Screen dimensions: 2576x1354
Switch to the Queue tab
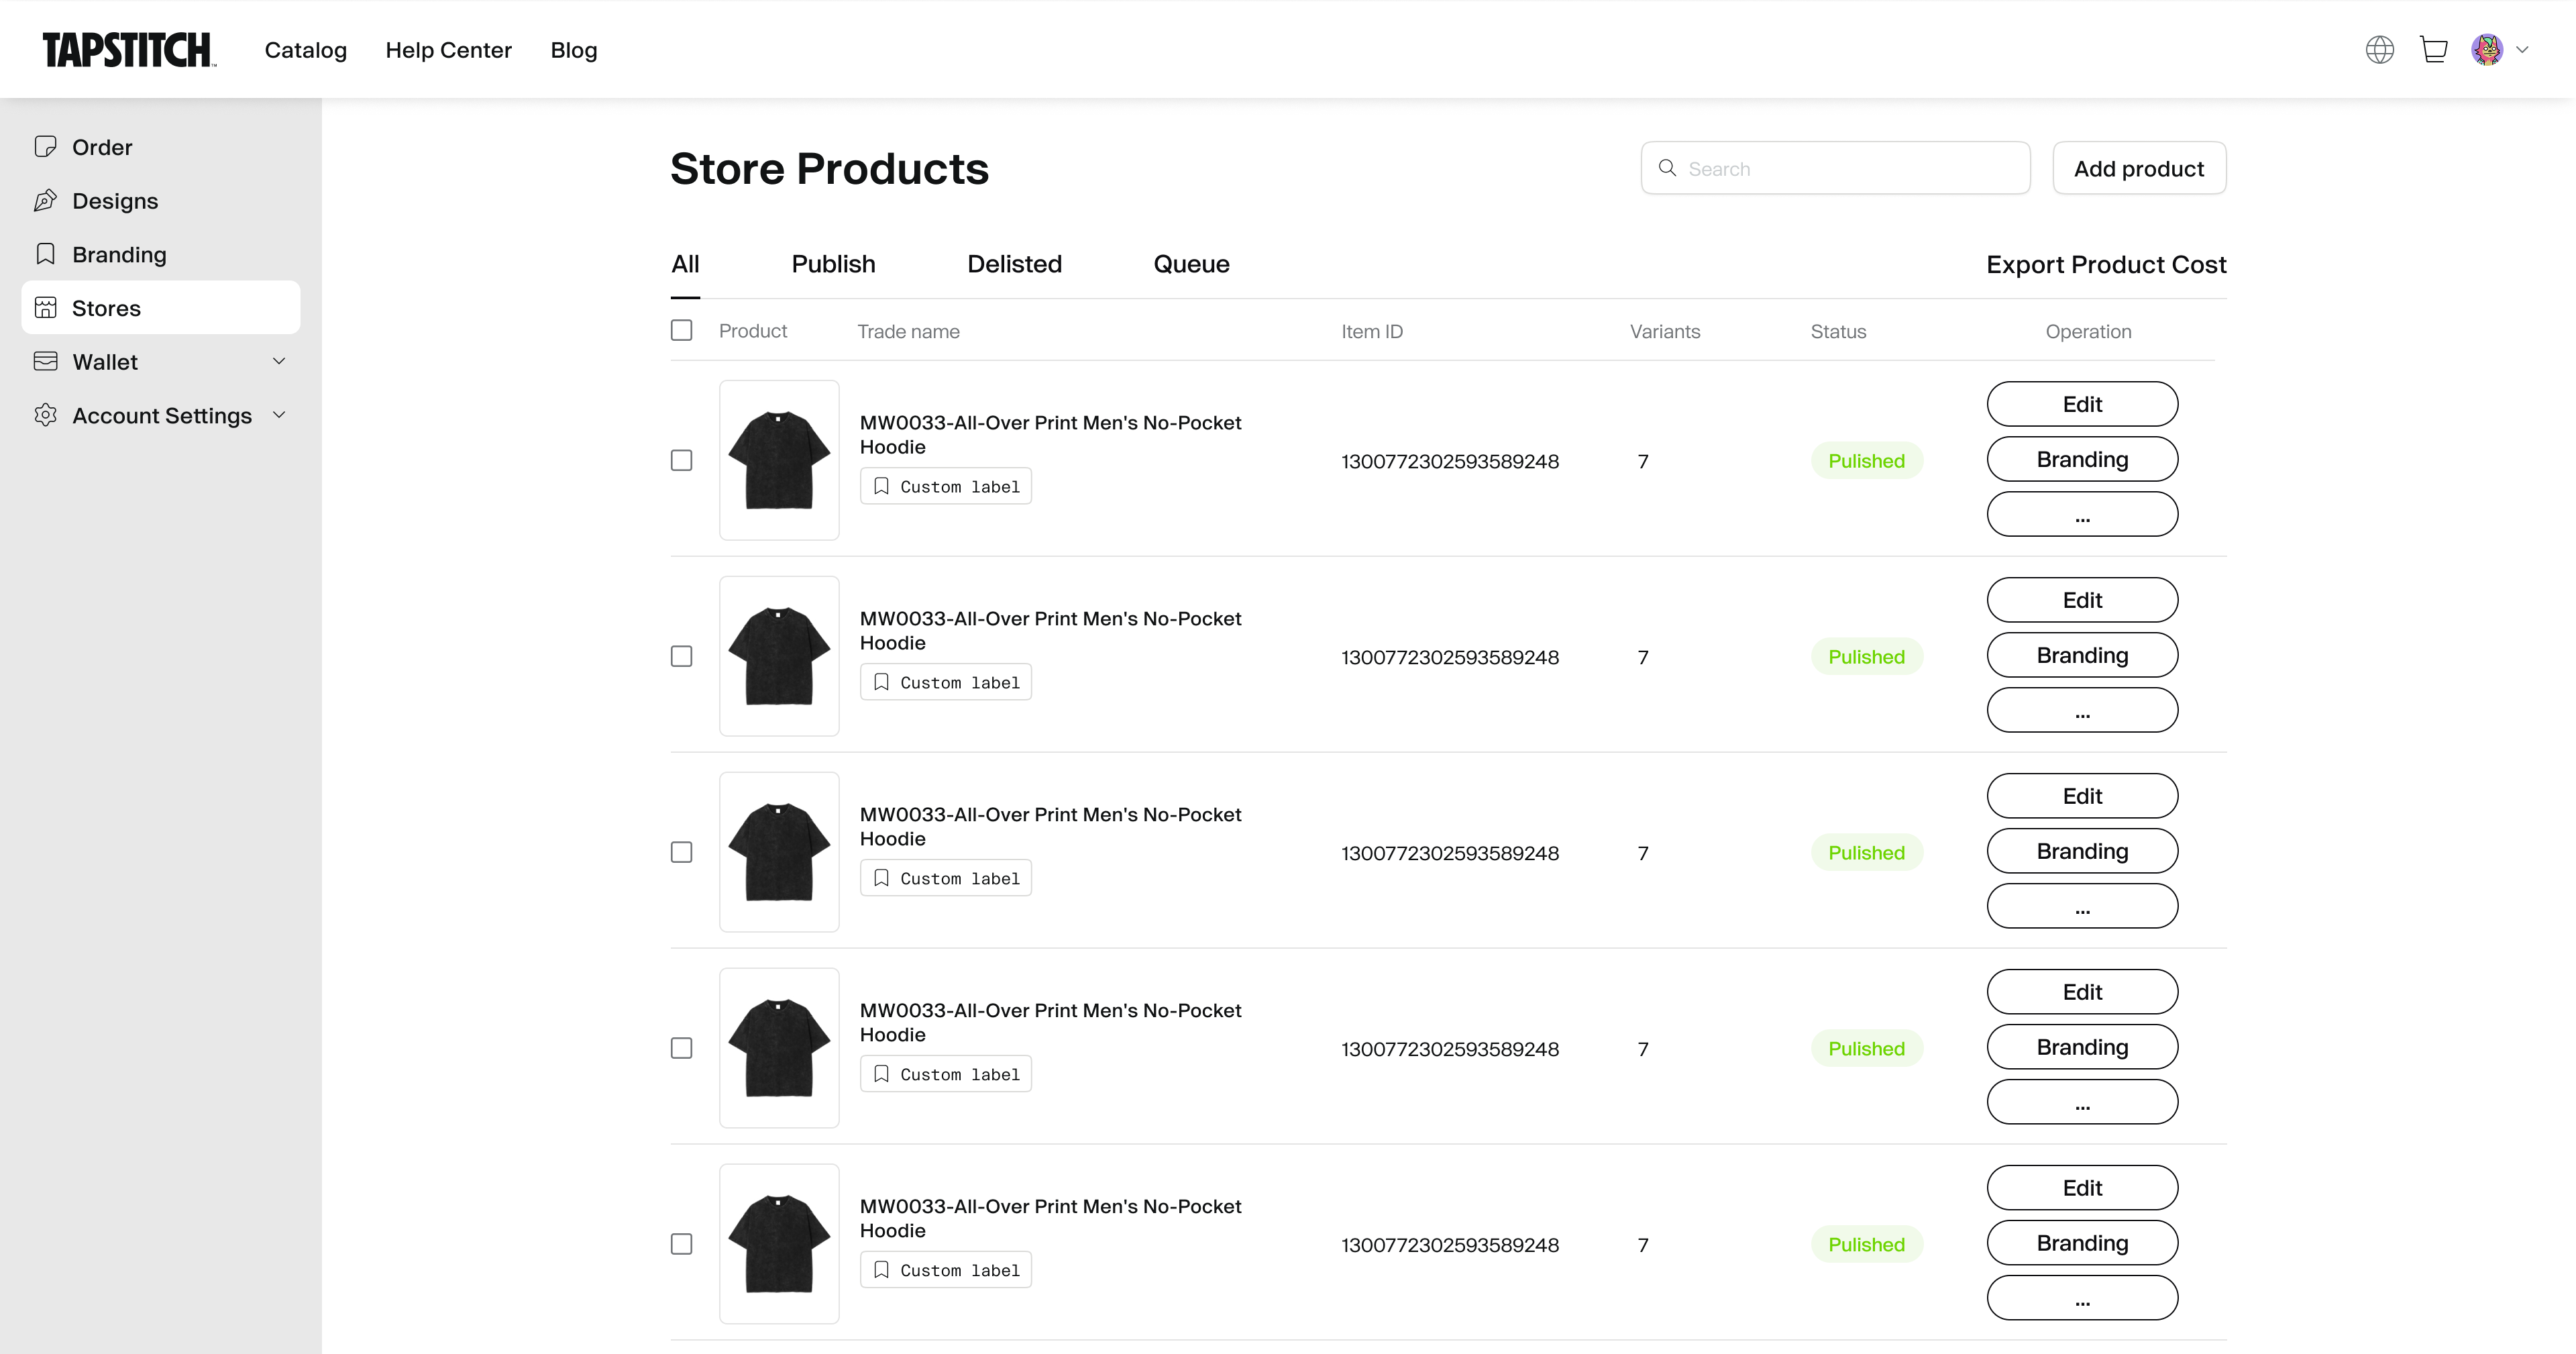pyautogui.click(x=1191, y=264)
